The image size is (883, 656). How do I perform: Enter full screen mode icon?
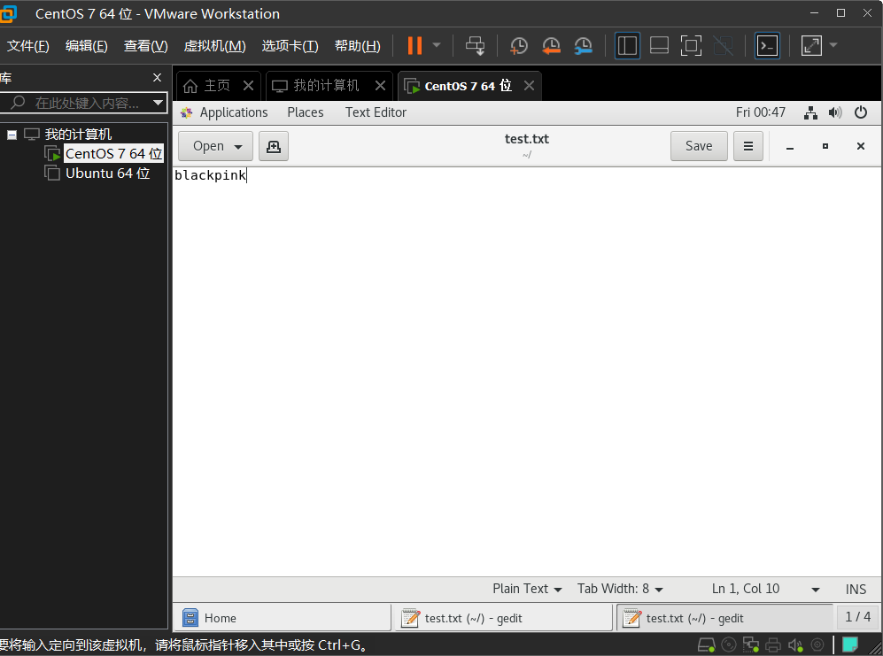[691, 46]
